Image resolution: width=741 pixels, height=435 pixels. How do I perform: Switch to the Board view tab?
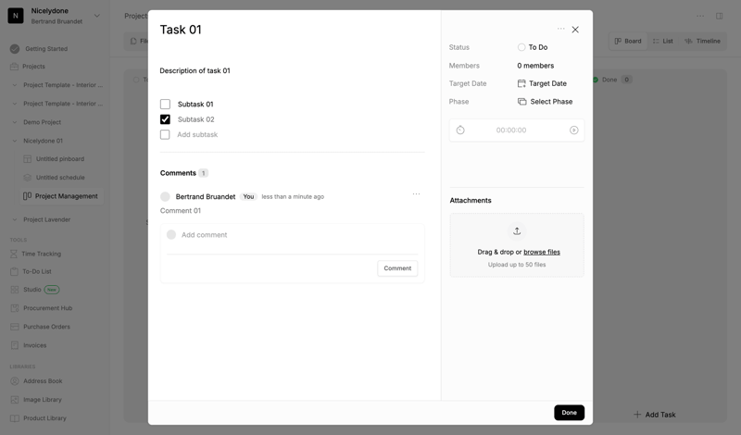(628, 41)
